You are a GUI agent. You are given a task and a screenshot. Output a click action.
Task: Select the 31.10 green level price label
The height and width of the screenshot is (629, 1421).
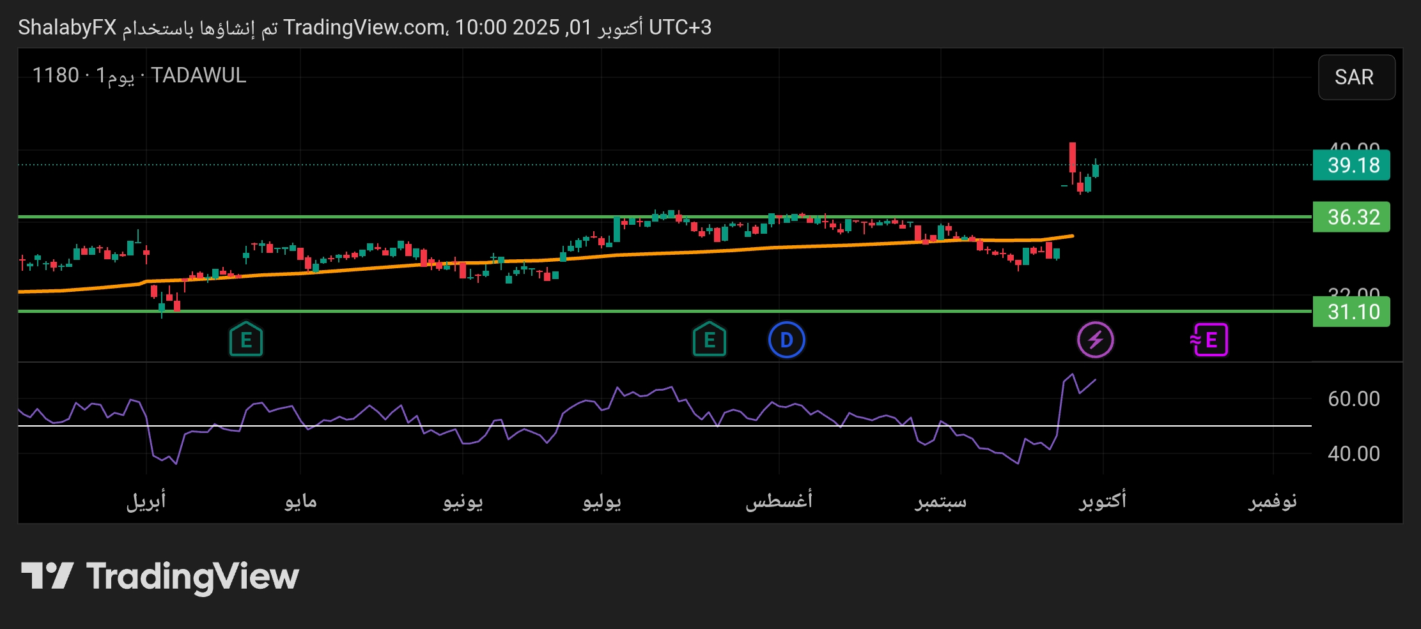[x=1351, y=312]
